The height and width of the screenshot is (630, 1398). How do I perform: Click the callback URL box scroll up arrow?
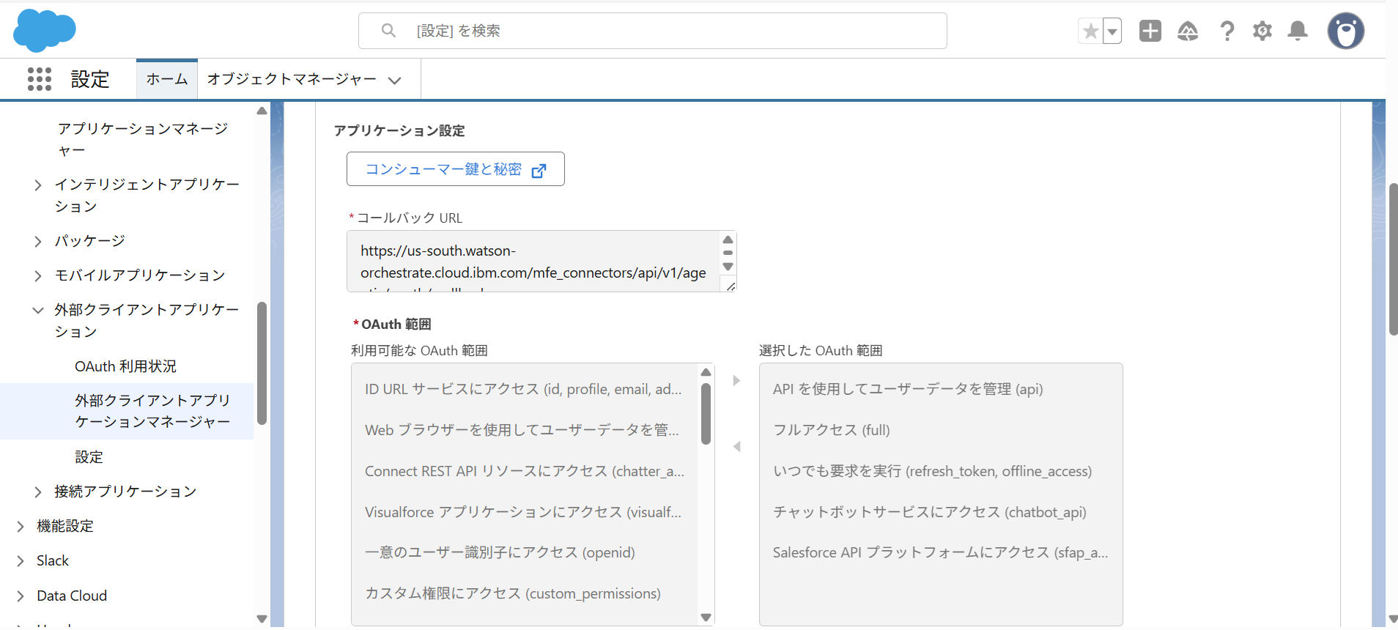728,240
